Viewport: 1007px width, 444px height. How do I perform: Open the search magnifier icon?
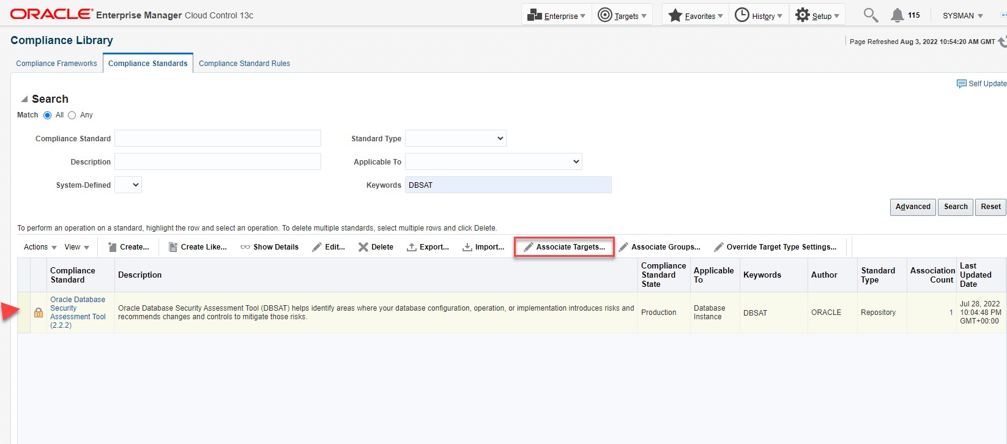click(871, 15)
